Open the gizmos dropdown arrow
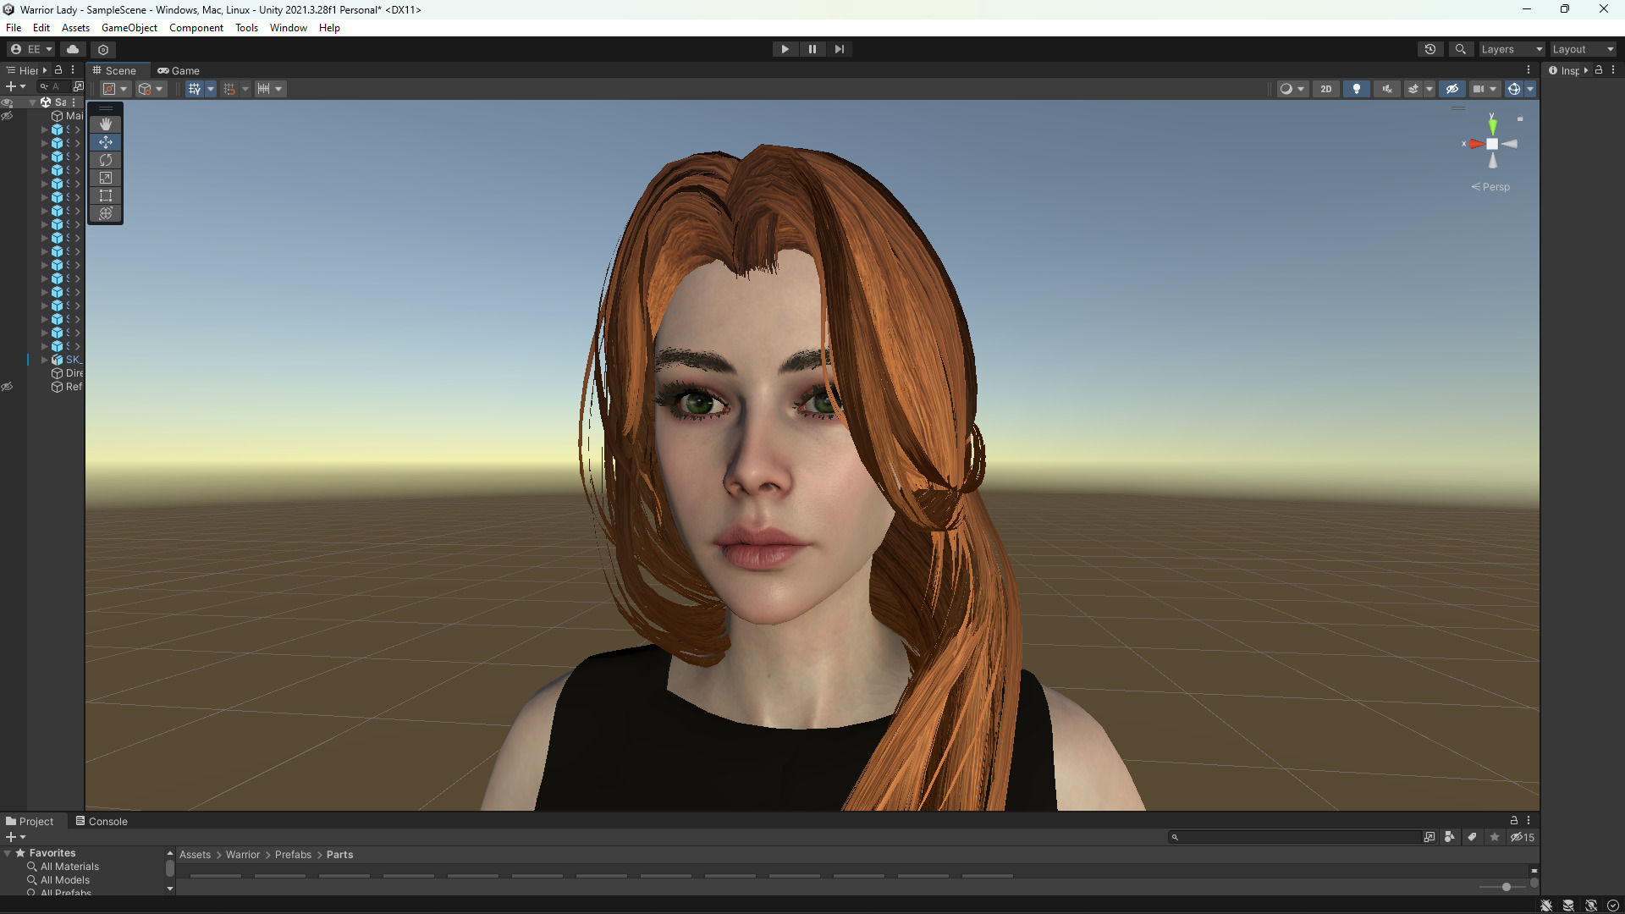 [x=1530, y=89]
